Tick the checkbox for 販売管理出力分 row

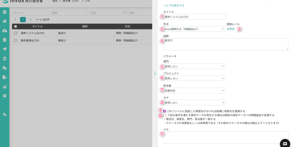coord(16,40)
